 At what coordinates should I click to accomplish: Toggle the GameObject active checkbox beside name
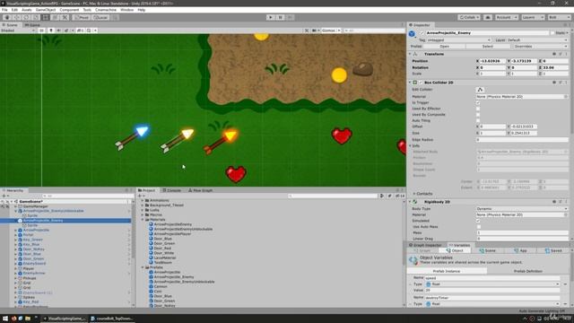(x=422, y=33)
